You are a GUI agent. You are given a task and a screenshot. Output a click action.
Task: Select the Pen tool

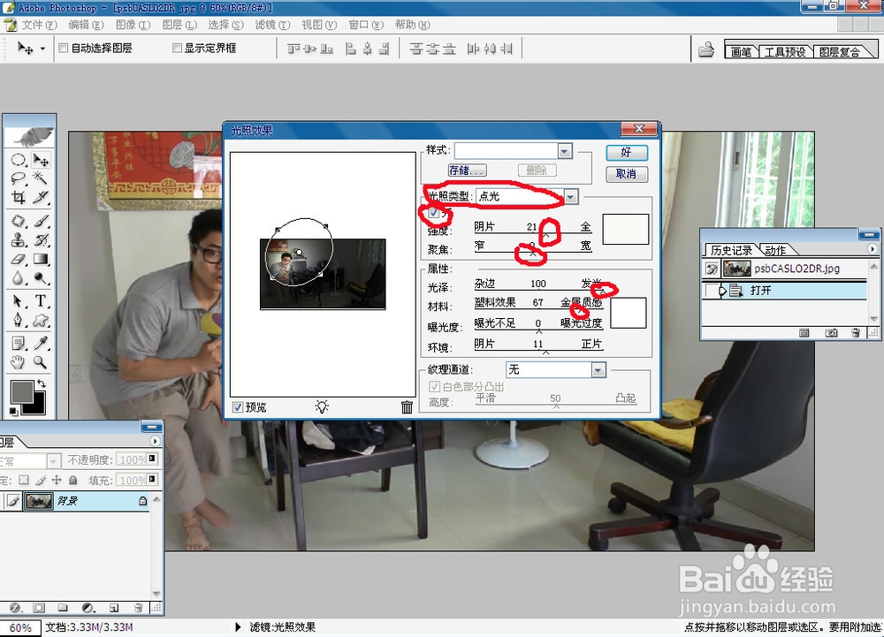tap(18, 320)
